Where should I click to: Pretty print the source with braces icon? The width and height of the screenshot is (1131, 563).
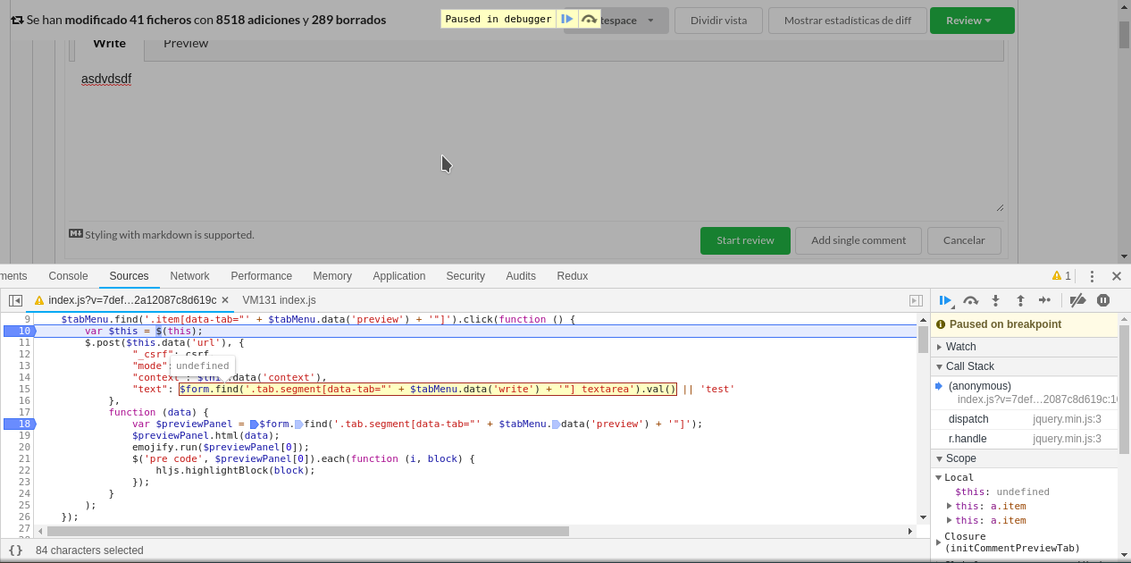coord(15,550)
